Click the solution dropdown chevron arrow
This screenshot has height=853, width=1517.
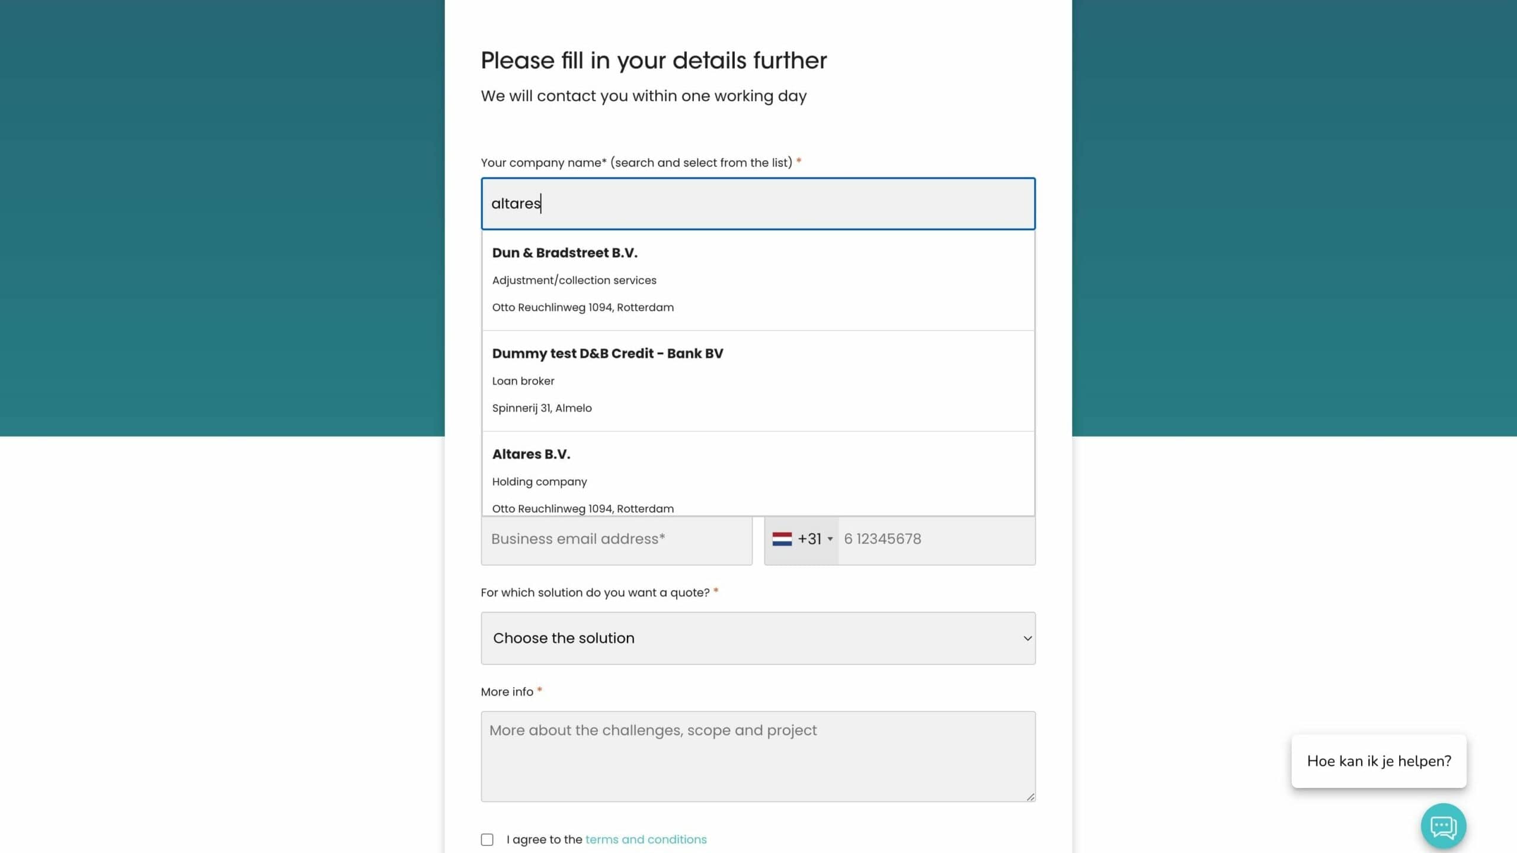pyautogui.click(x=1028, y=638)
